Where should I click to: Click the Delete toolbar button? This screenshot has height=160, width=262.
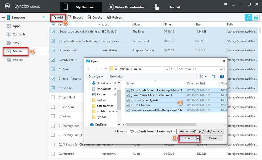click(95, 17)
